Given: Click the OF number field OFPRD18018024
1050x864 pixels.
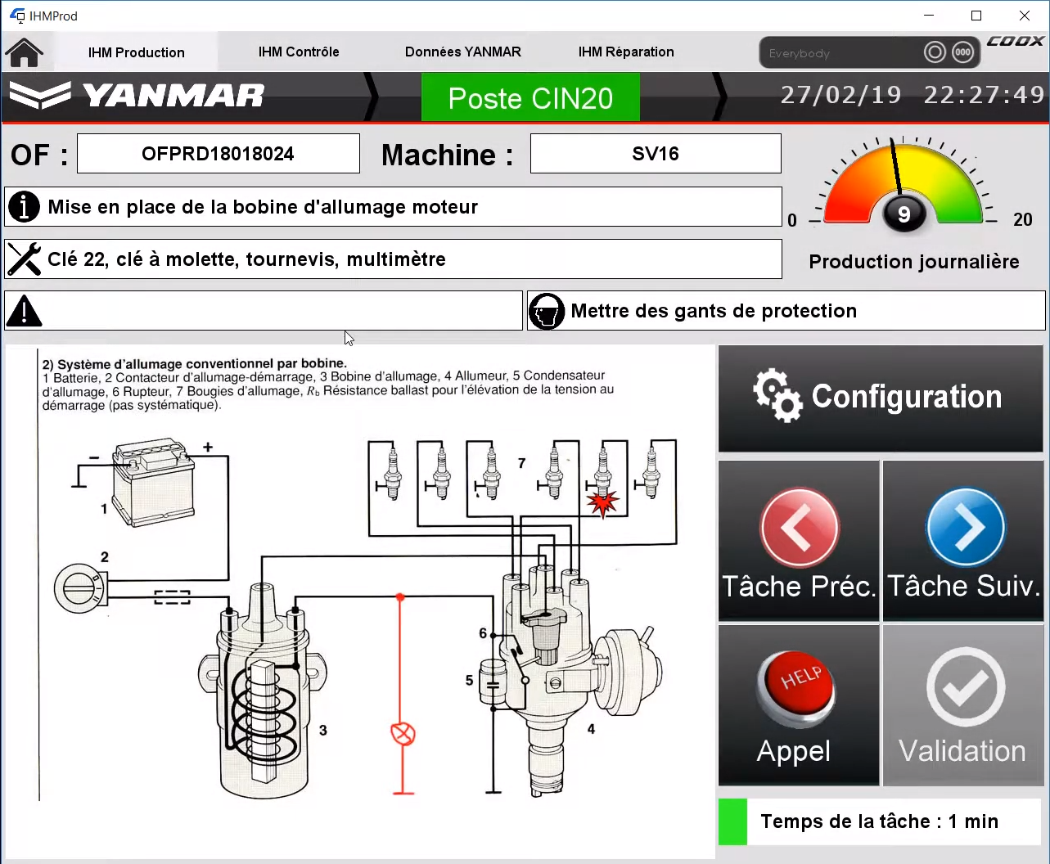Looking at the screenshot, I should [x=219, y=154].
